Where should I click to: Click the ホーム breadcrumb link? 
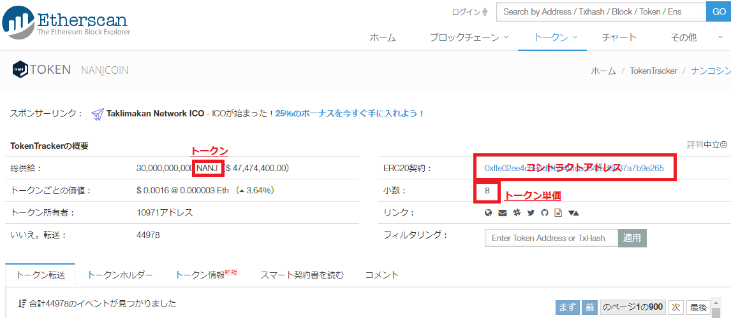coord(604,71)
